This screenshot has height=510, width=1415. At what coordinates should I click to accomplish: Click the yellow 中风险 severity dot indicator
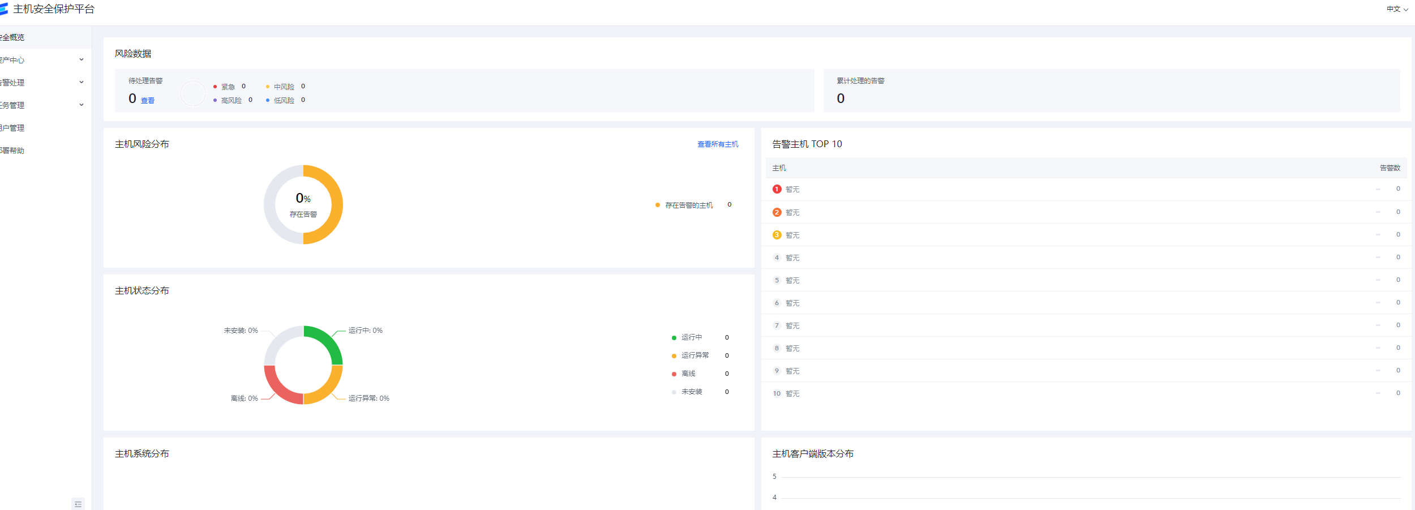pyautogui.click(x=267, y=86)
